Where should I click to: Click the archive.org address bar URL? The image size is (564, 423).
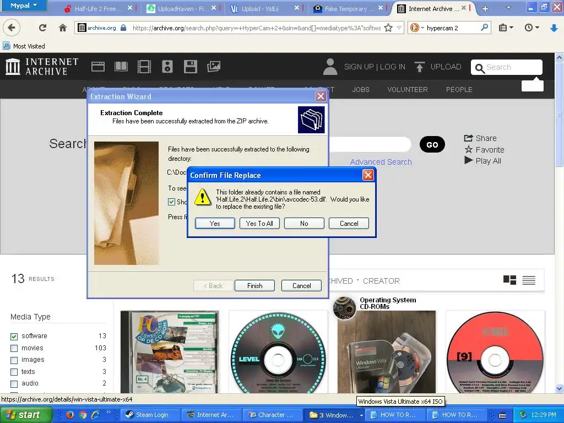click(x=257, y=28)
